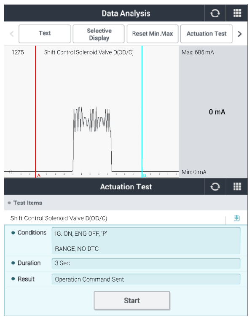Open the Actuation Test toolbar button
This screenshot has height=320, width=252.
tap(206, 34)
